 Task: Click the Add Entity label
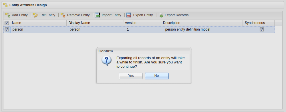pyautogui.click(x=20, y=15)
